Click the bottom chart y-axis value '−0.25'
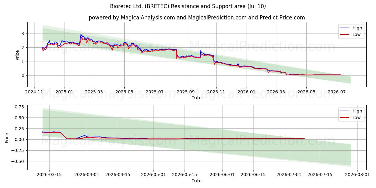This screenshot has height=188, width=376. tap(18, 150)
